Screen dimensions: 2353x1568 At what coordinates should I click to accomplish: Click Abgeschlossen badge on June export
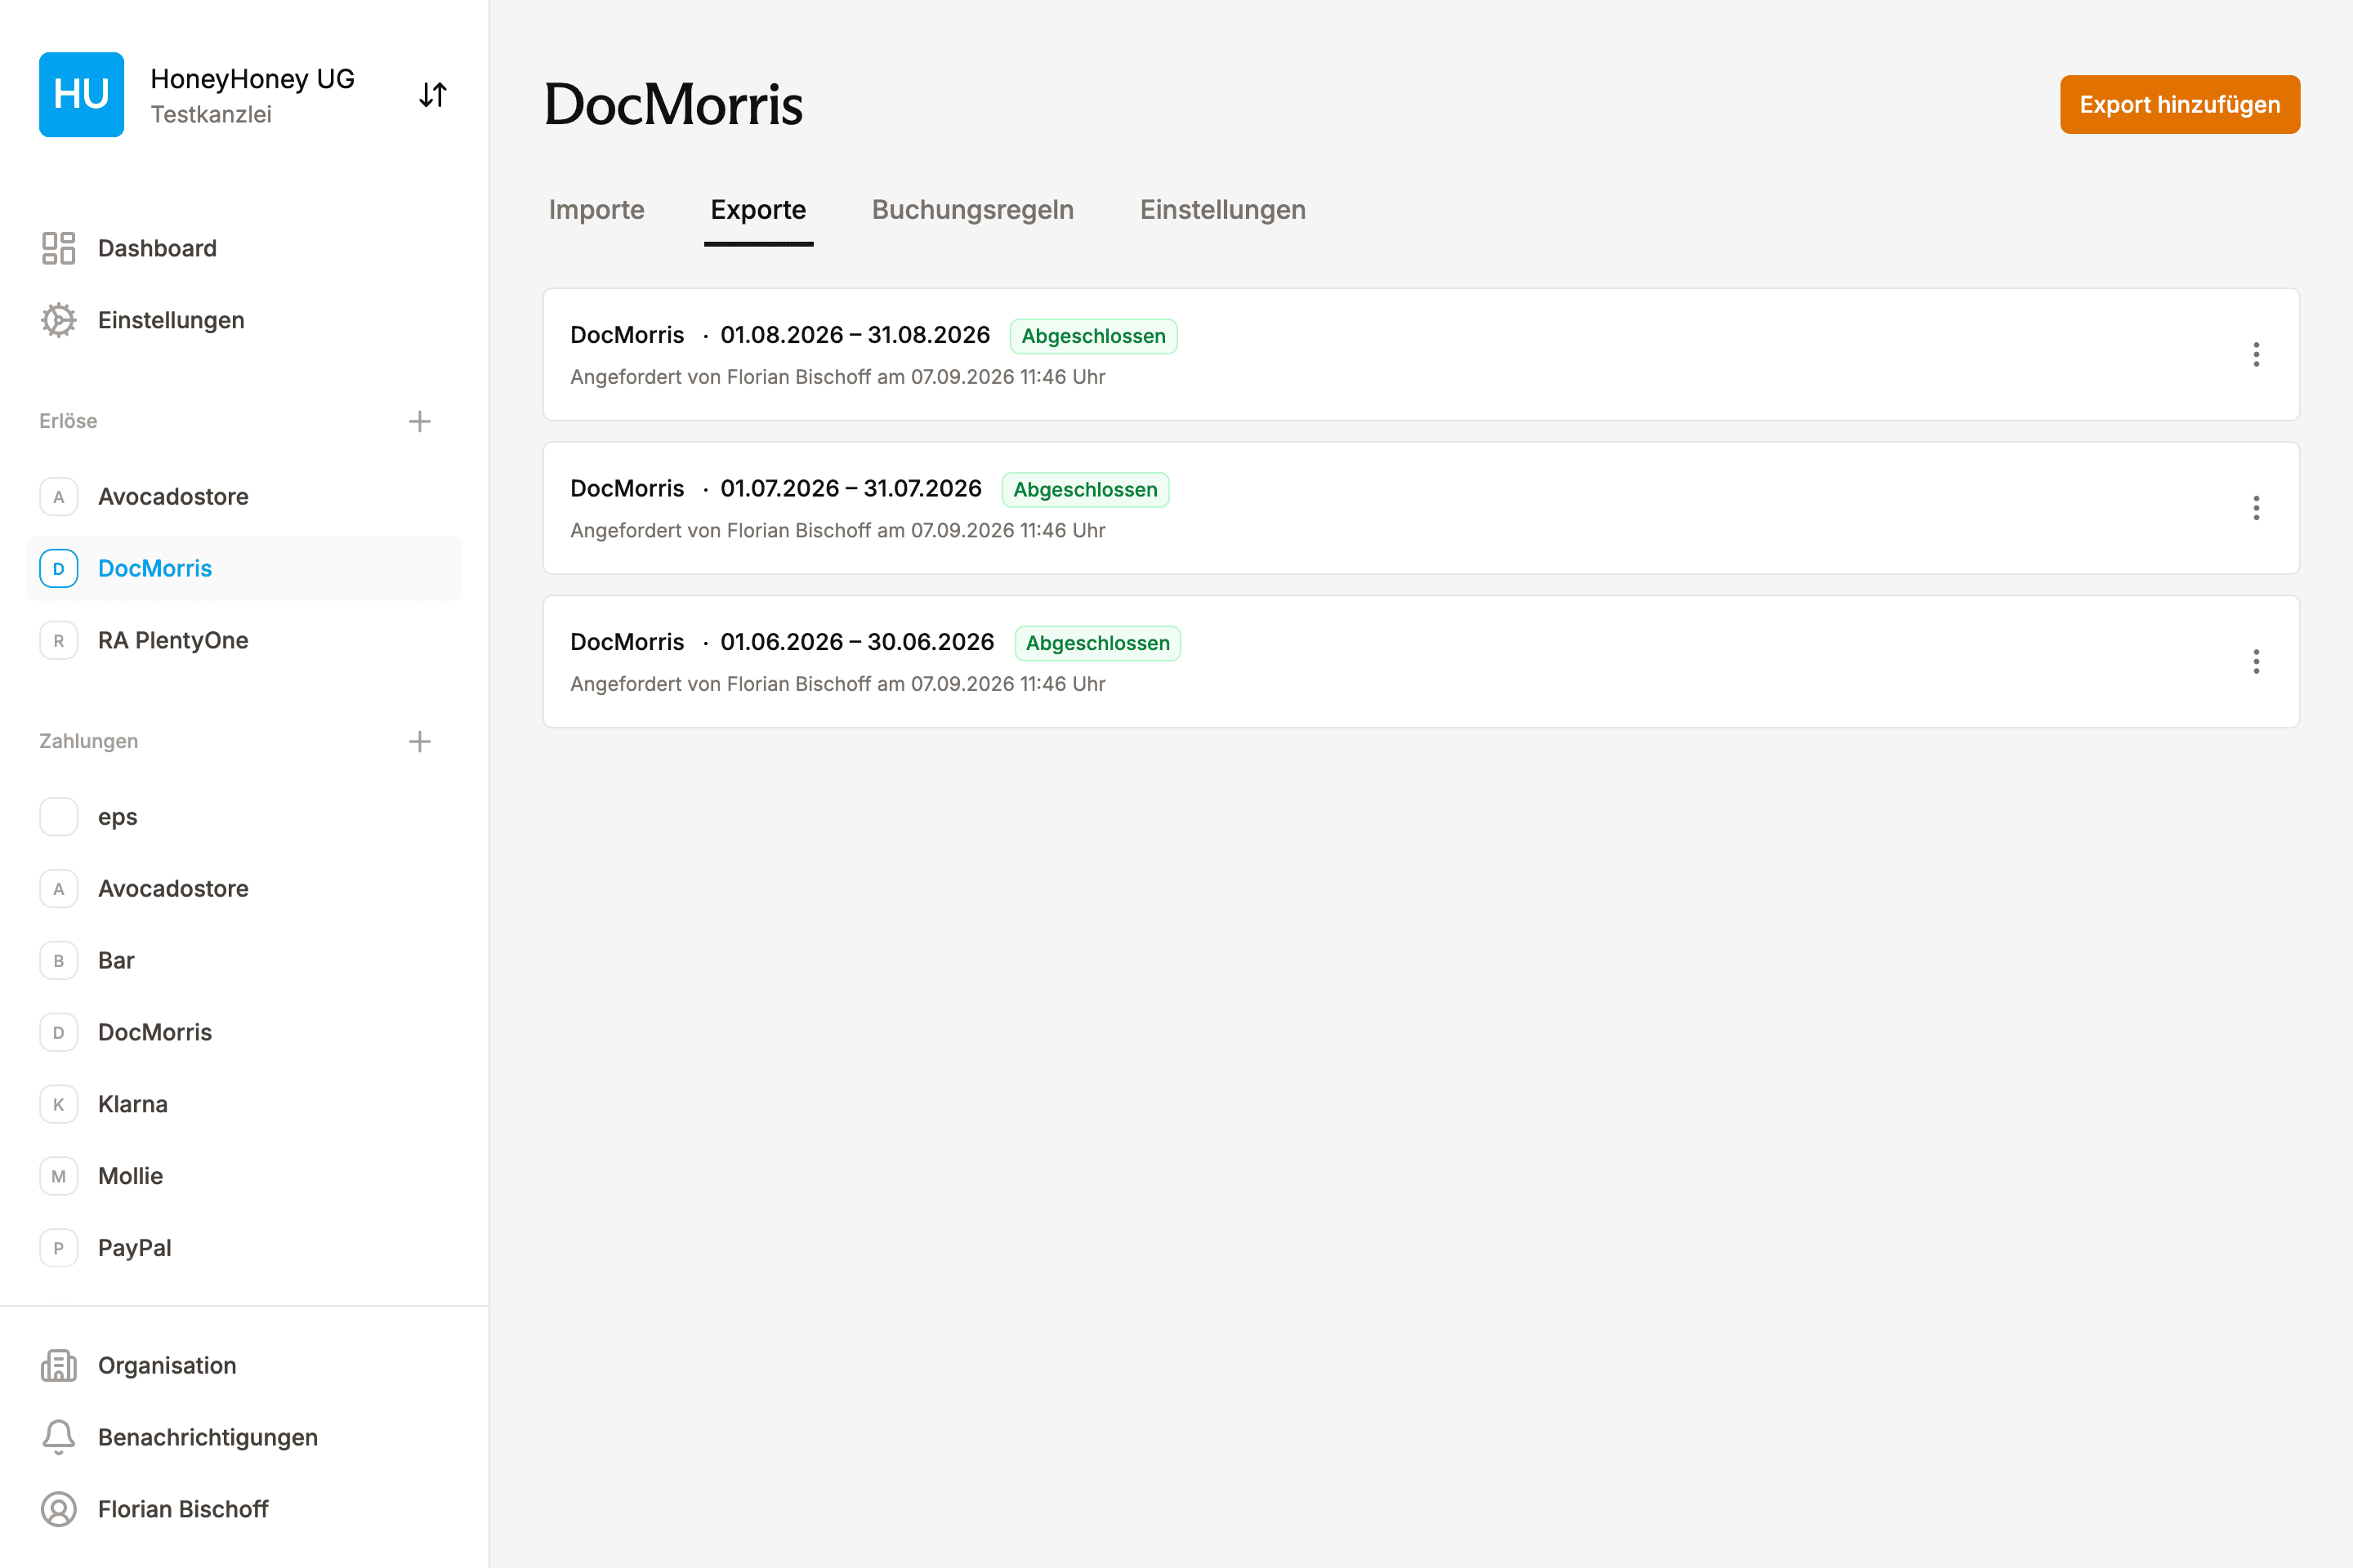point(1097,643)
